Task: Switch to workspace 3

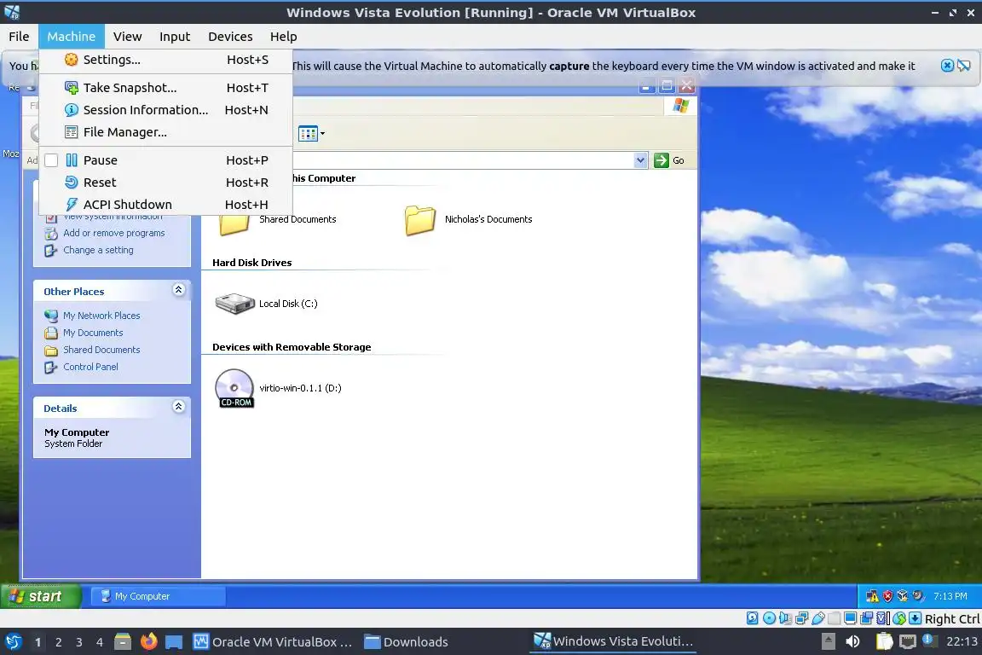Action: pos(79,642)
